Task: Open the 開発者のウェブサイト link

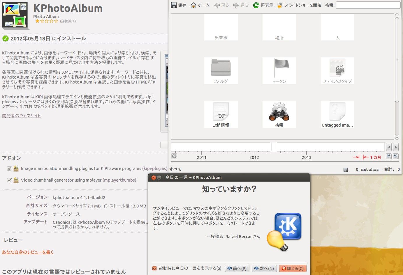Action: pyautogui.click(x=21, y=116)
